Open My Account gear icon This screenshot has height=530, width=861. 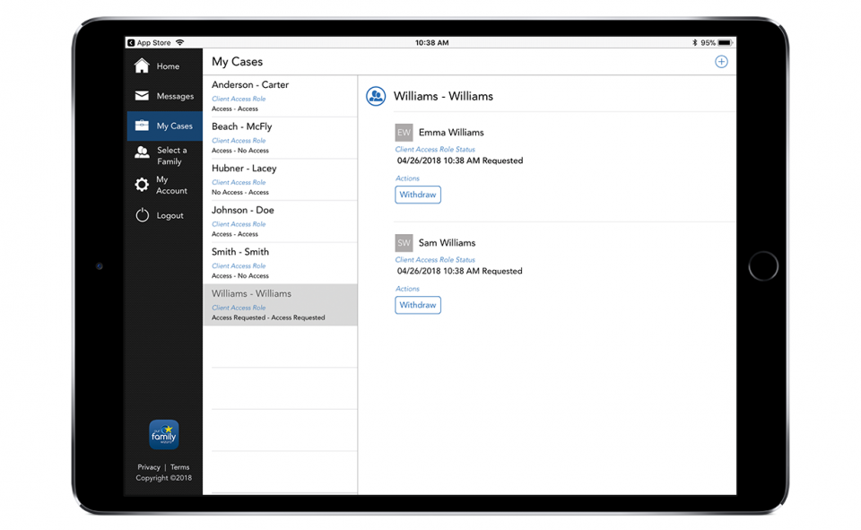click(x=142, y=185)
